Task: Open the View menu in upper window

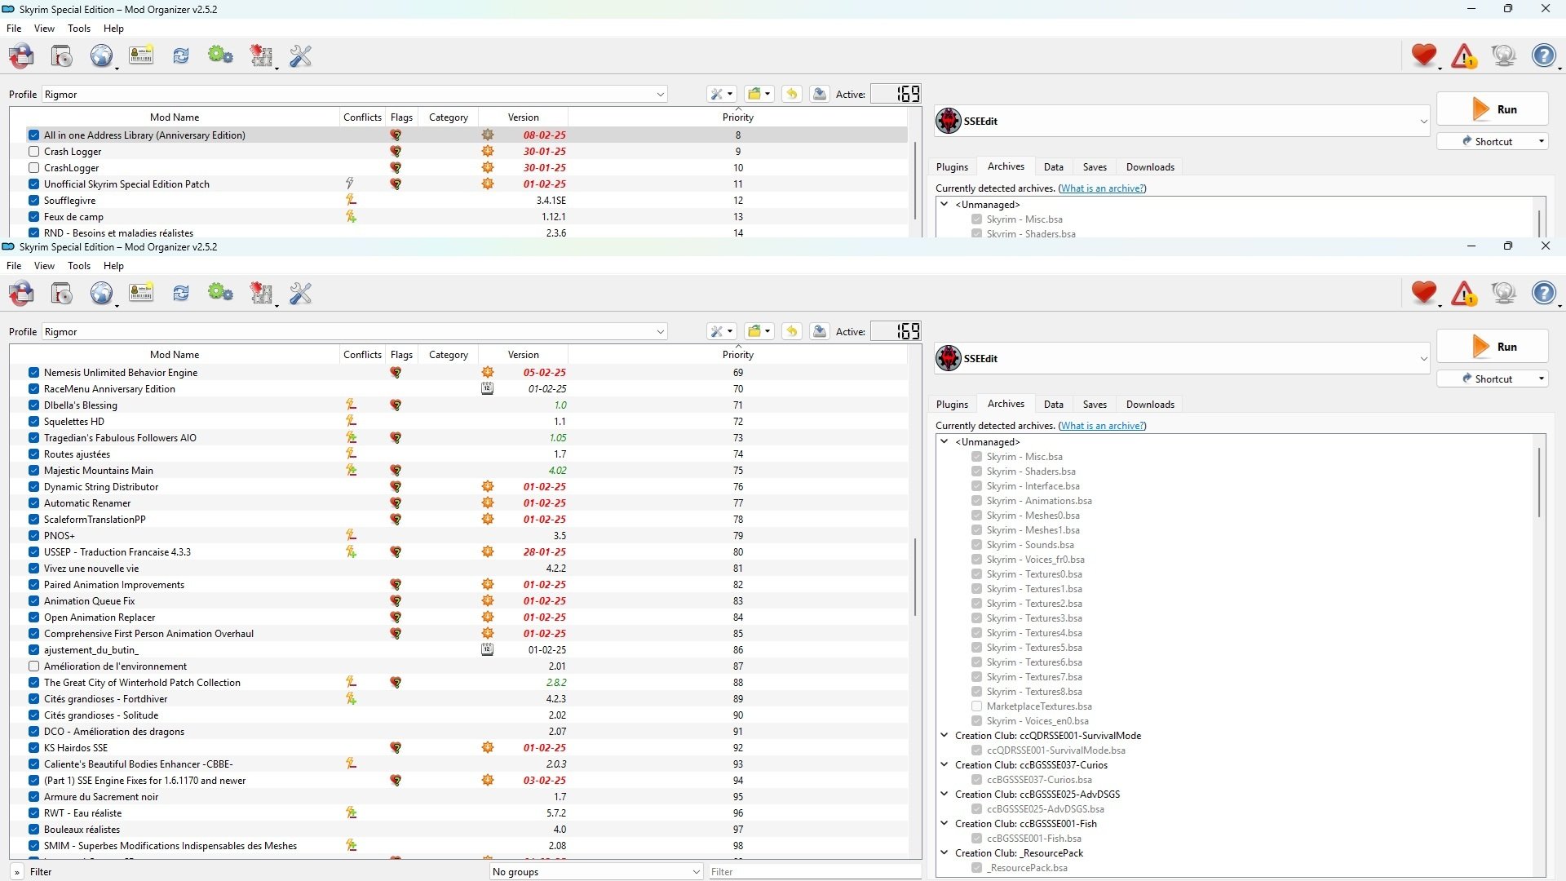Action: (x=44, y=29)
